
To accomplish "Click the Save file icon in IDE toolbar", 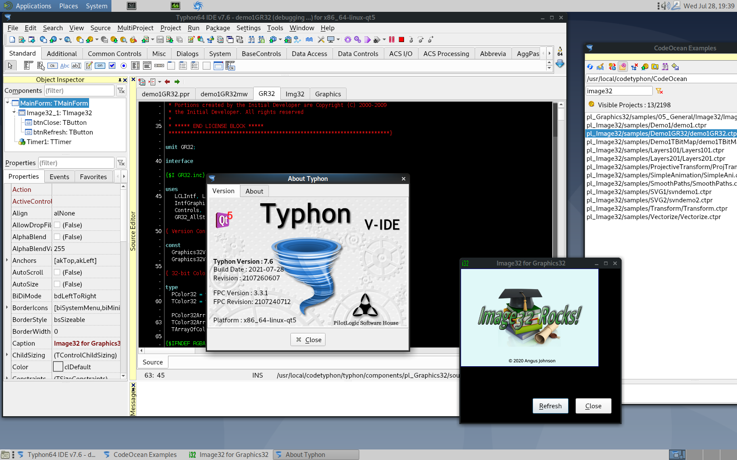I will 160,39.
